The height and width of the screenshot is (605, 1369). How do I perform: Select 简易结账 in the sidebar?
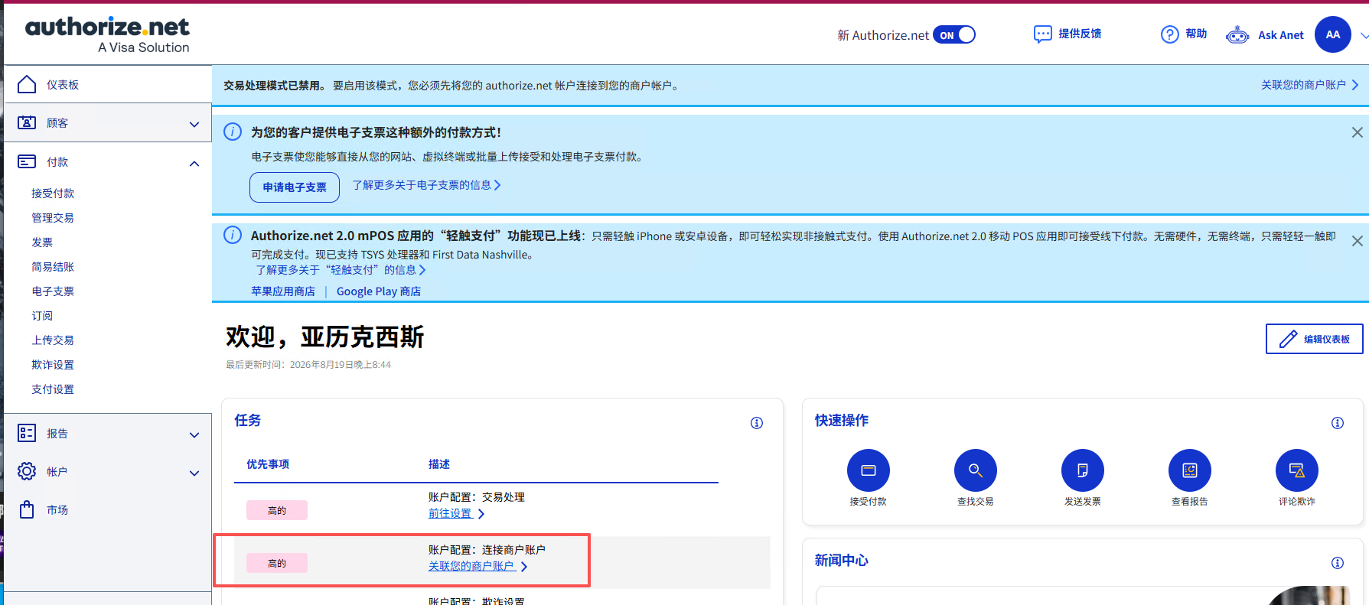click(x=53, y=267)
